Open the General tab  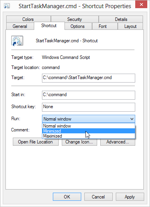(x=20, y=26)
